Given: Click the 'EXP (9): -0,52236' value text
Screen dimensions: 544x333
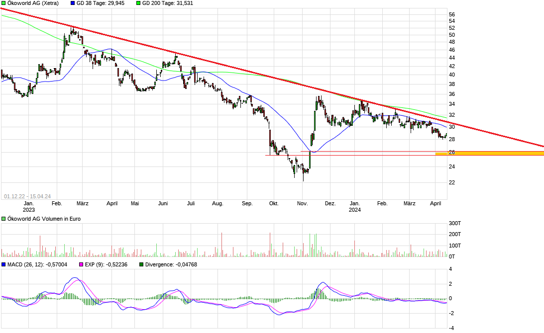Looking at the screenshot, I should pos(106,265).
